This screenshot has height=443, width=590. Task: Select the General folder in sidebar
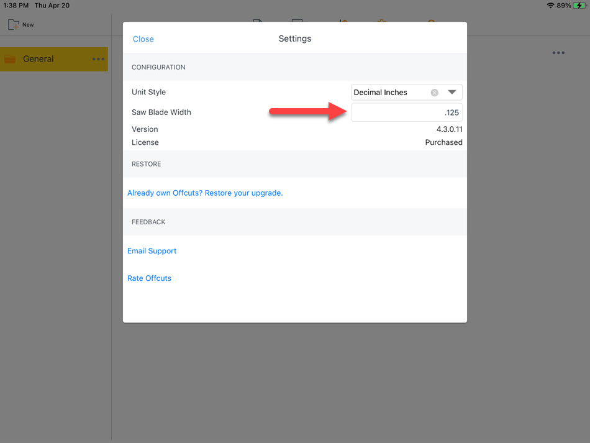point(54,59)
